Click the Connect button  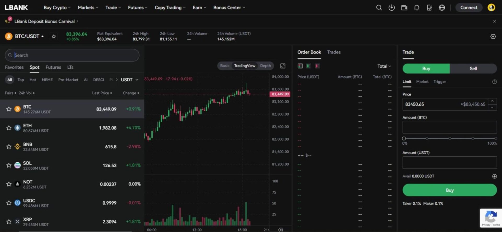tap(469, 8)
